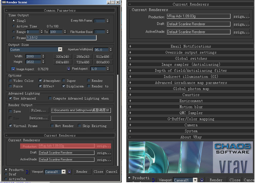Click the Pixel Aspect lock icon

(69, 69)
